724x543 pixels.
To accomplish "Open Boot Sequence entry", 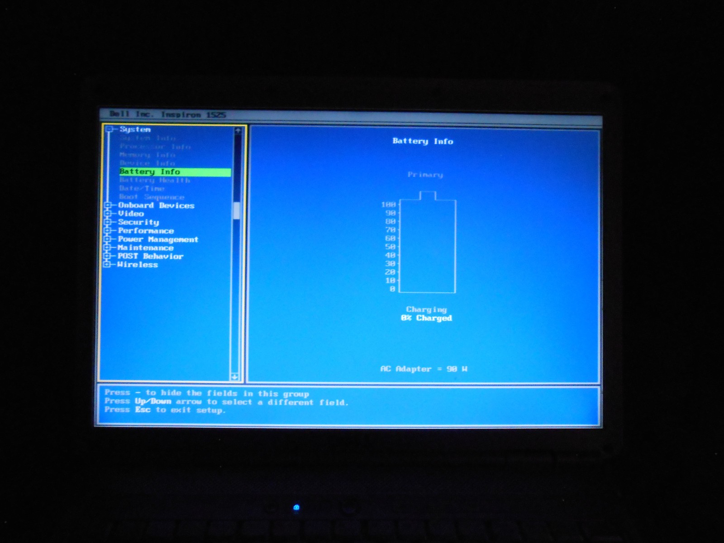I will click(x=152, y=197).
